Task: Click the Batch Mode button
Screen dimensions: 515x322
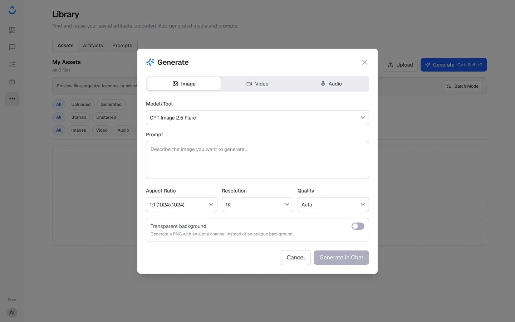Action: 463,86
